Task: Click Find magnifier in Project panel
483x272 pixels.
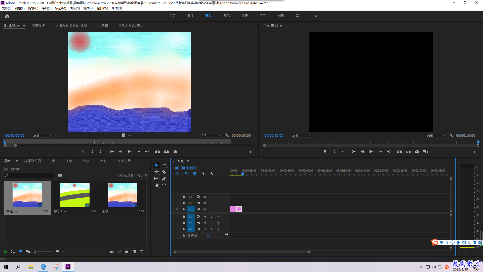Action: pyautogui.click(x=119, y=251)
